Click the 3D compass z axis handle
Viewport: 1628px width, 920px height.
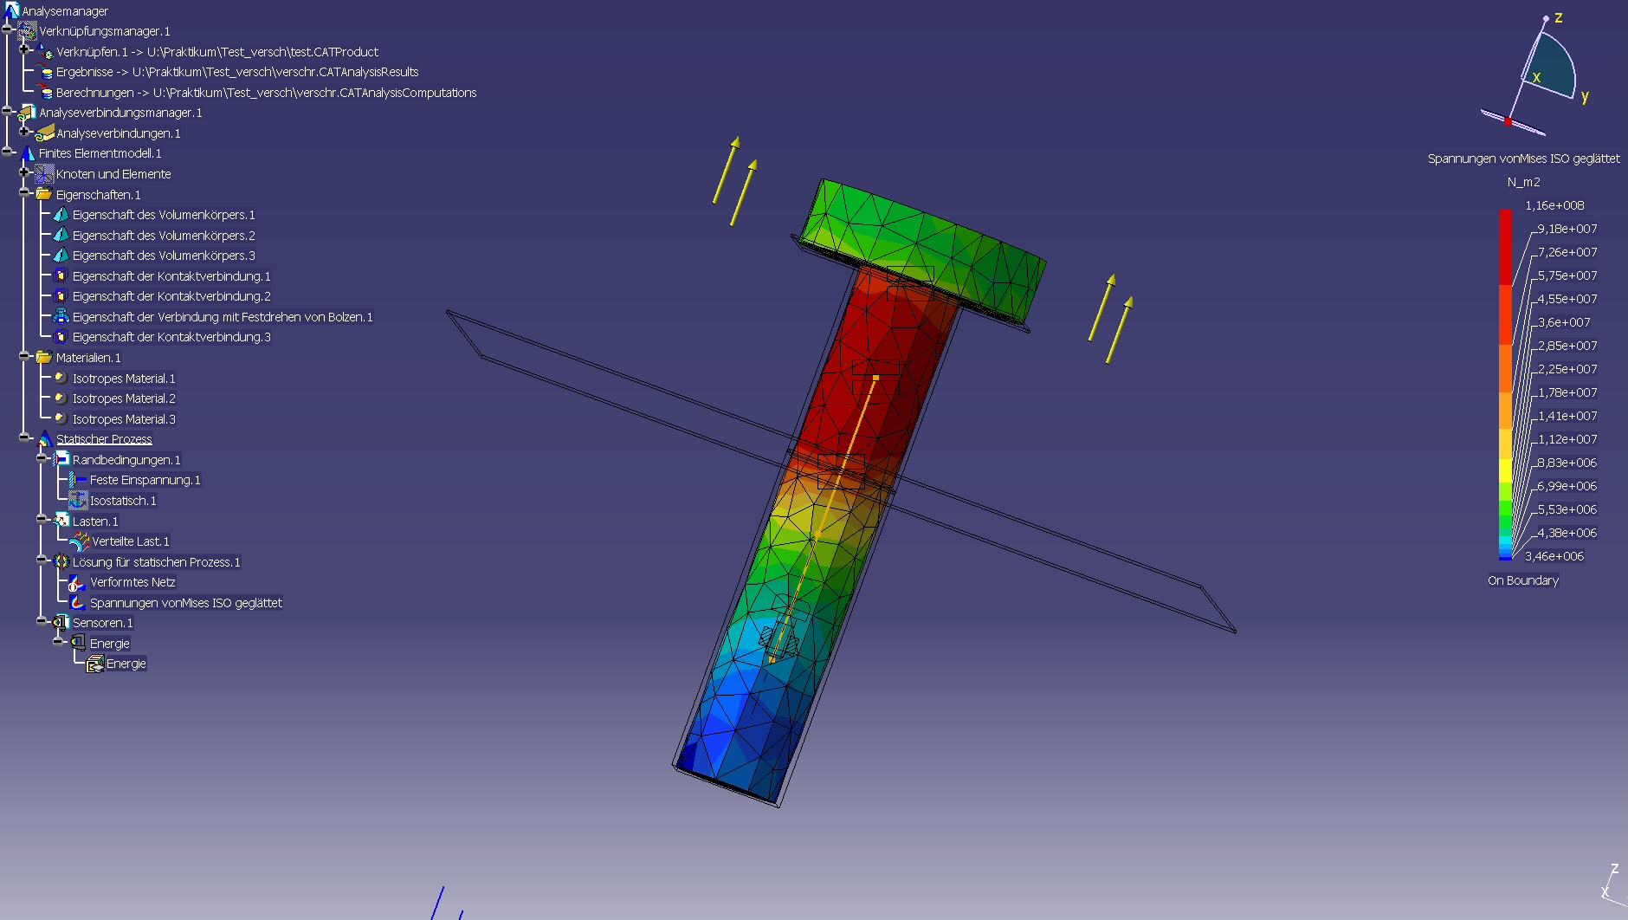1546,18
